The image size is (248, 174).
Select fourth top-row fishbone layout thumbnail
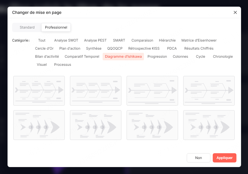[x=209, y=91]
